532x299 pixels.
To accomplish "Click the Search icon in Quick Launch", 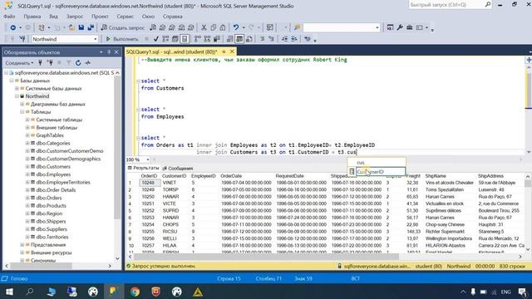I will coord(488,5).
